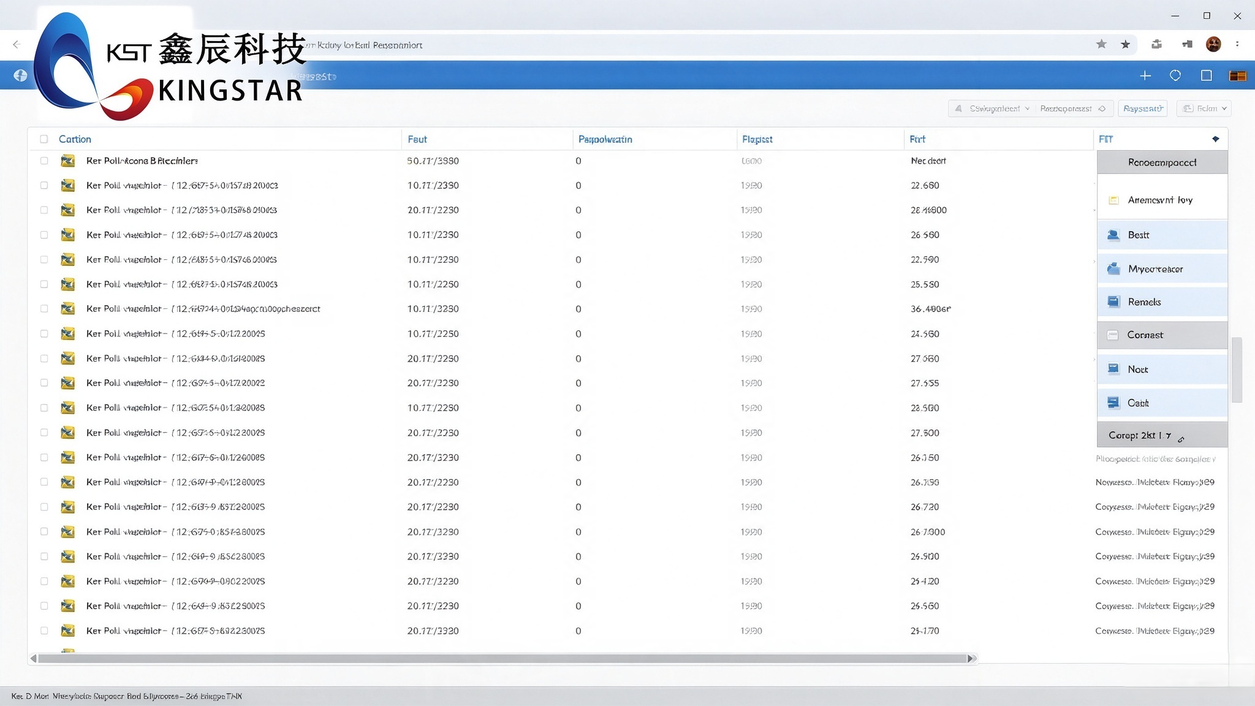The image size is (1255, 706).
Task: Click the vertical scrollbar thumb at right
Action: 1237,370
